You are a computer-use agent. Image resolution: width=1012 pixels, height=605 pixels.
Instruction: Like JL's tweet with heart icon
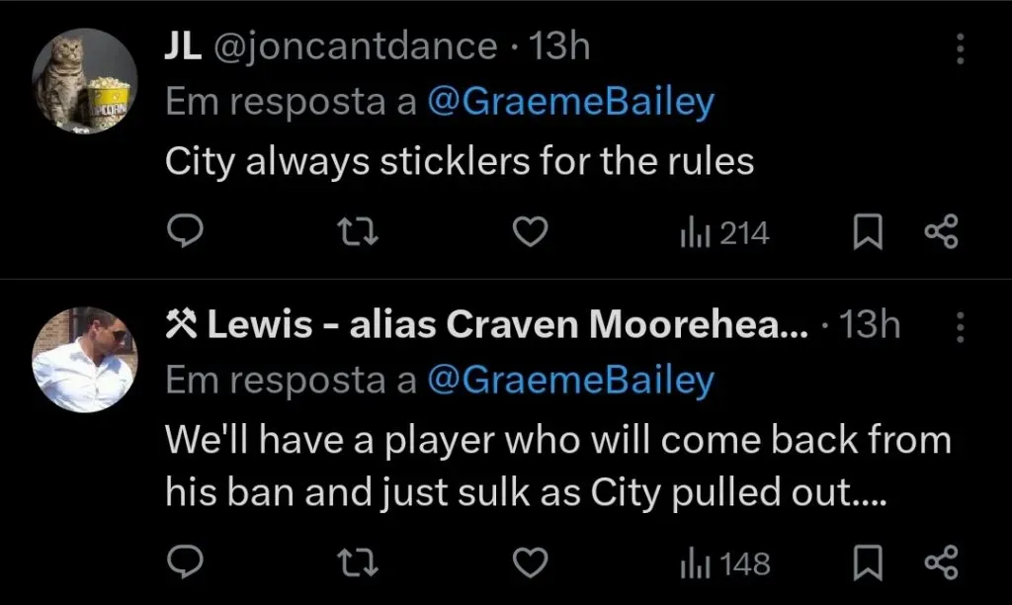coord(533,232)
